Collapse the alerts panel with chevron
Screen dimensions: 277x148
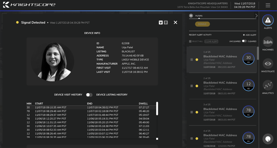pyautogui.click(x=256, y=16)
